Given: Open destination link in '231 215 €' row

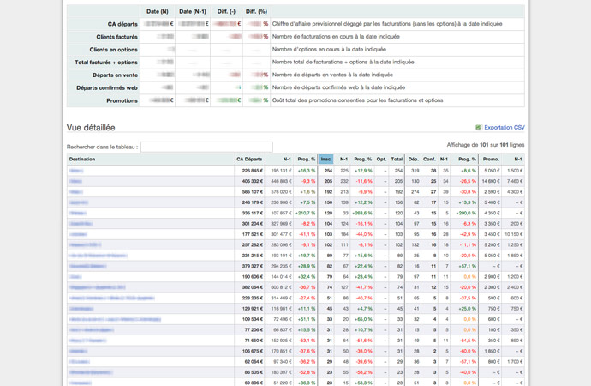Looking at the screenshot, I should [98, 256].
